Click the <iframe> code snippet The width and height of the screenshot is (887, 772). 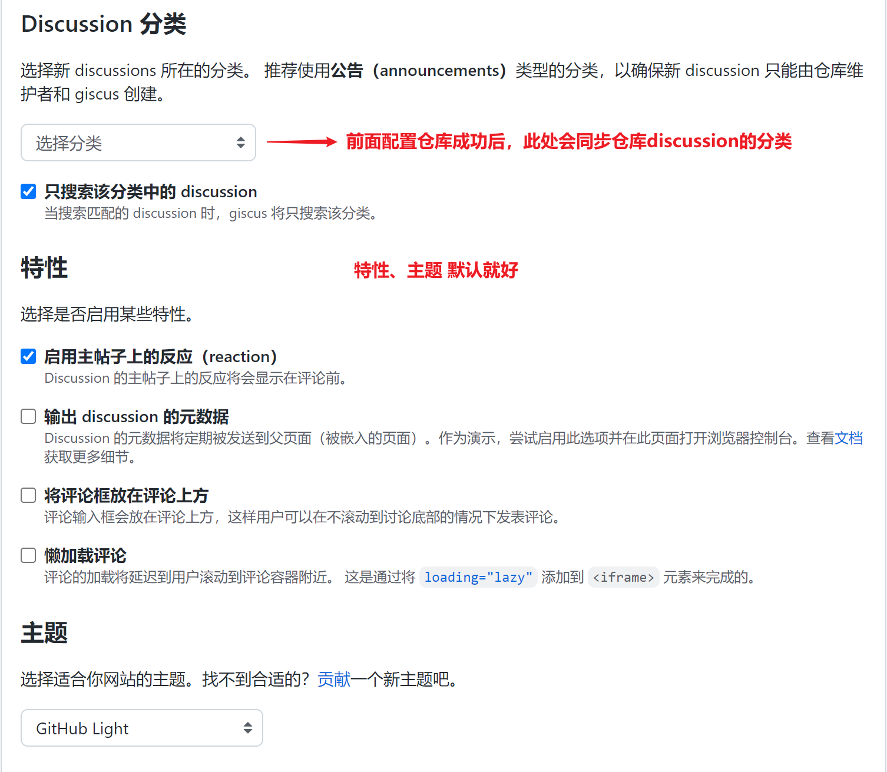click(x=623, y=577)
